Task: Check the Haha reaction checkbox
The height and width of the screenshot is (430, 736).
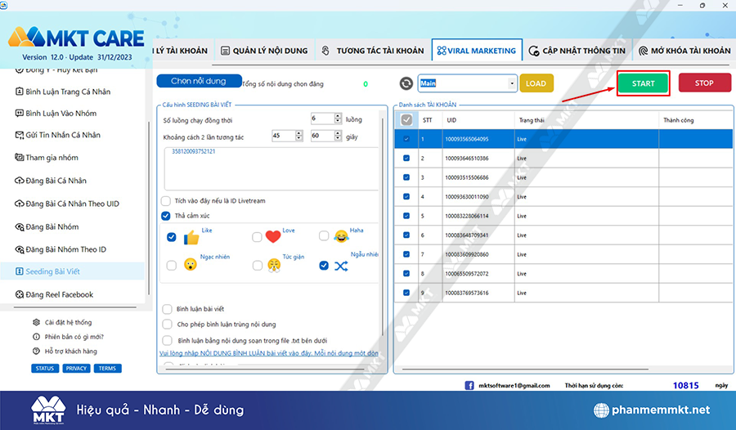Action: (324, 235)
